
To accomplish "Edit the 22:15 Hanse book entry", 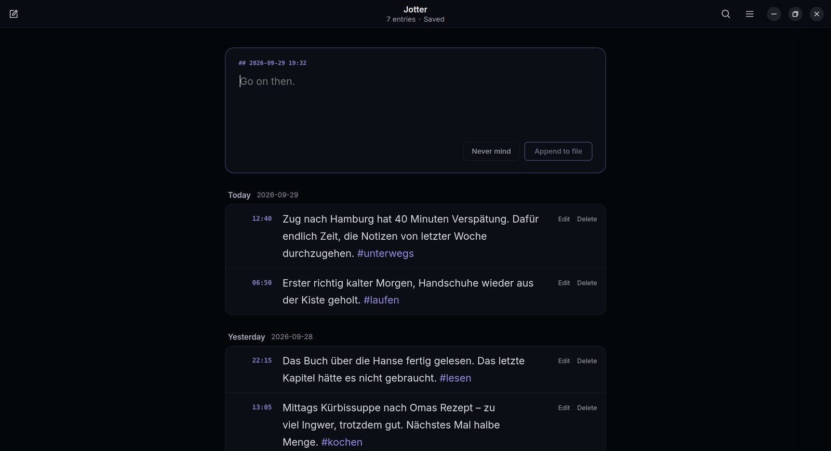I will 564,361.
